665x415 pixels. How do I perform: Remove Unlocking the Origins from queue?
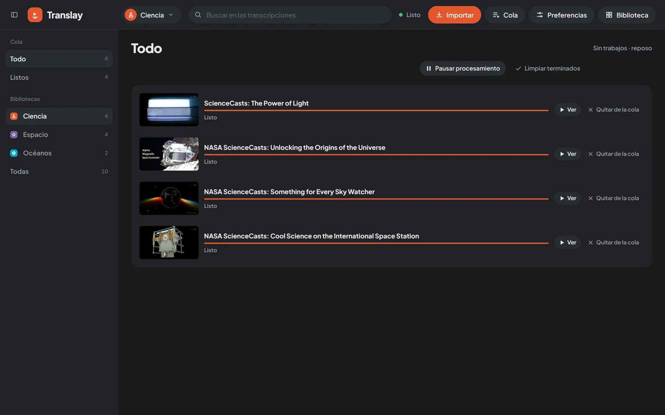point(613,154)
